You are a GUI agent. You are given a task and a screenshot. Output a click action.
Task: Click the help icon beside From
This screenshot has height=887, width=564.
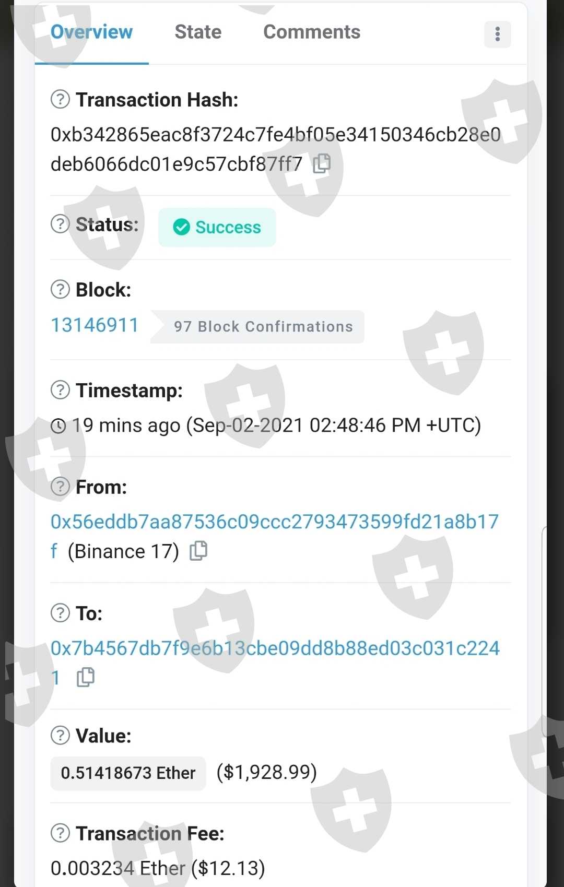coord(60,487)
